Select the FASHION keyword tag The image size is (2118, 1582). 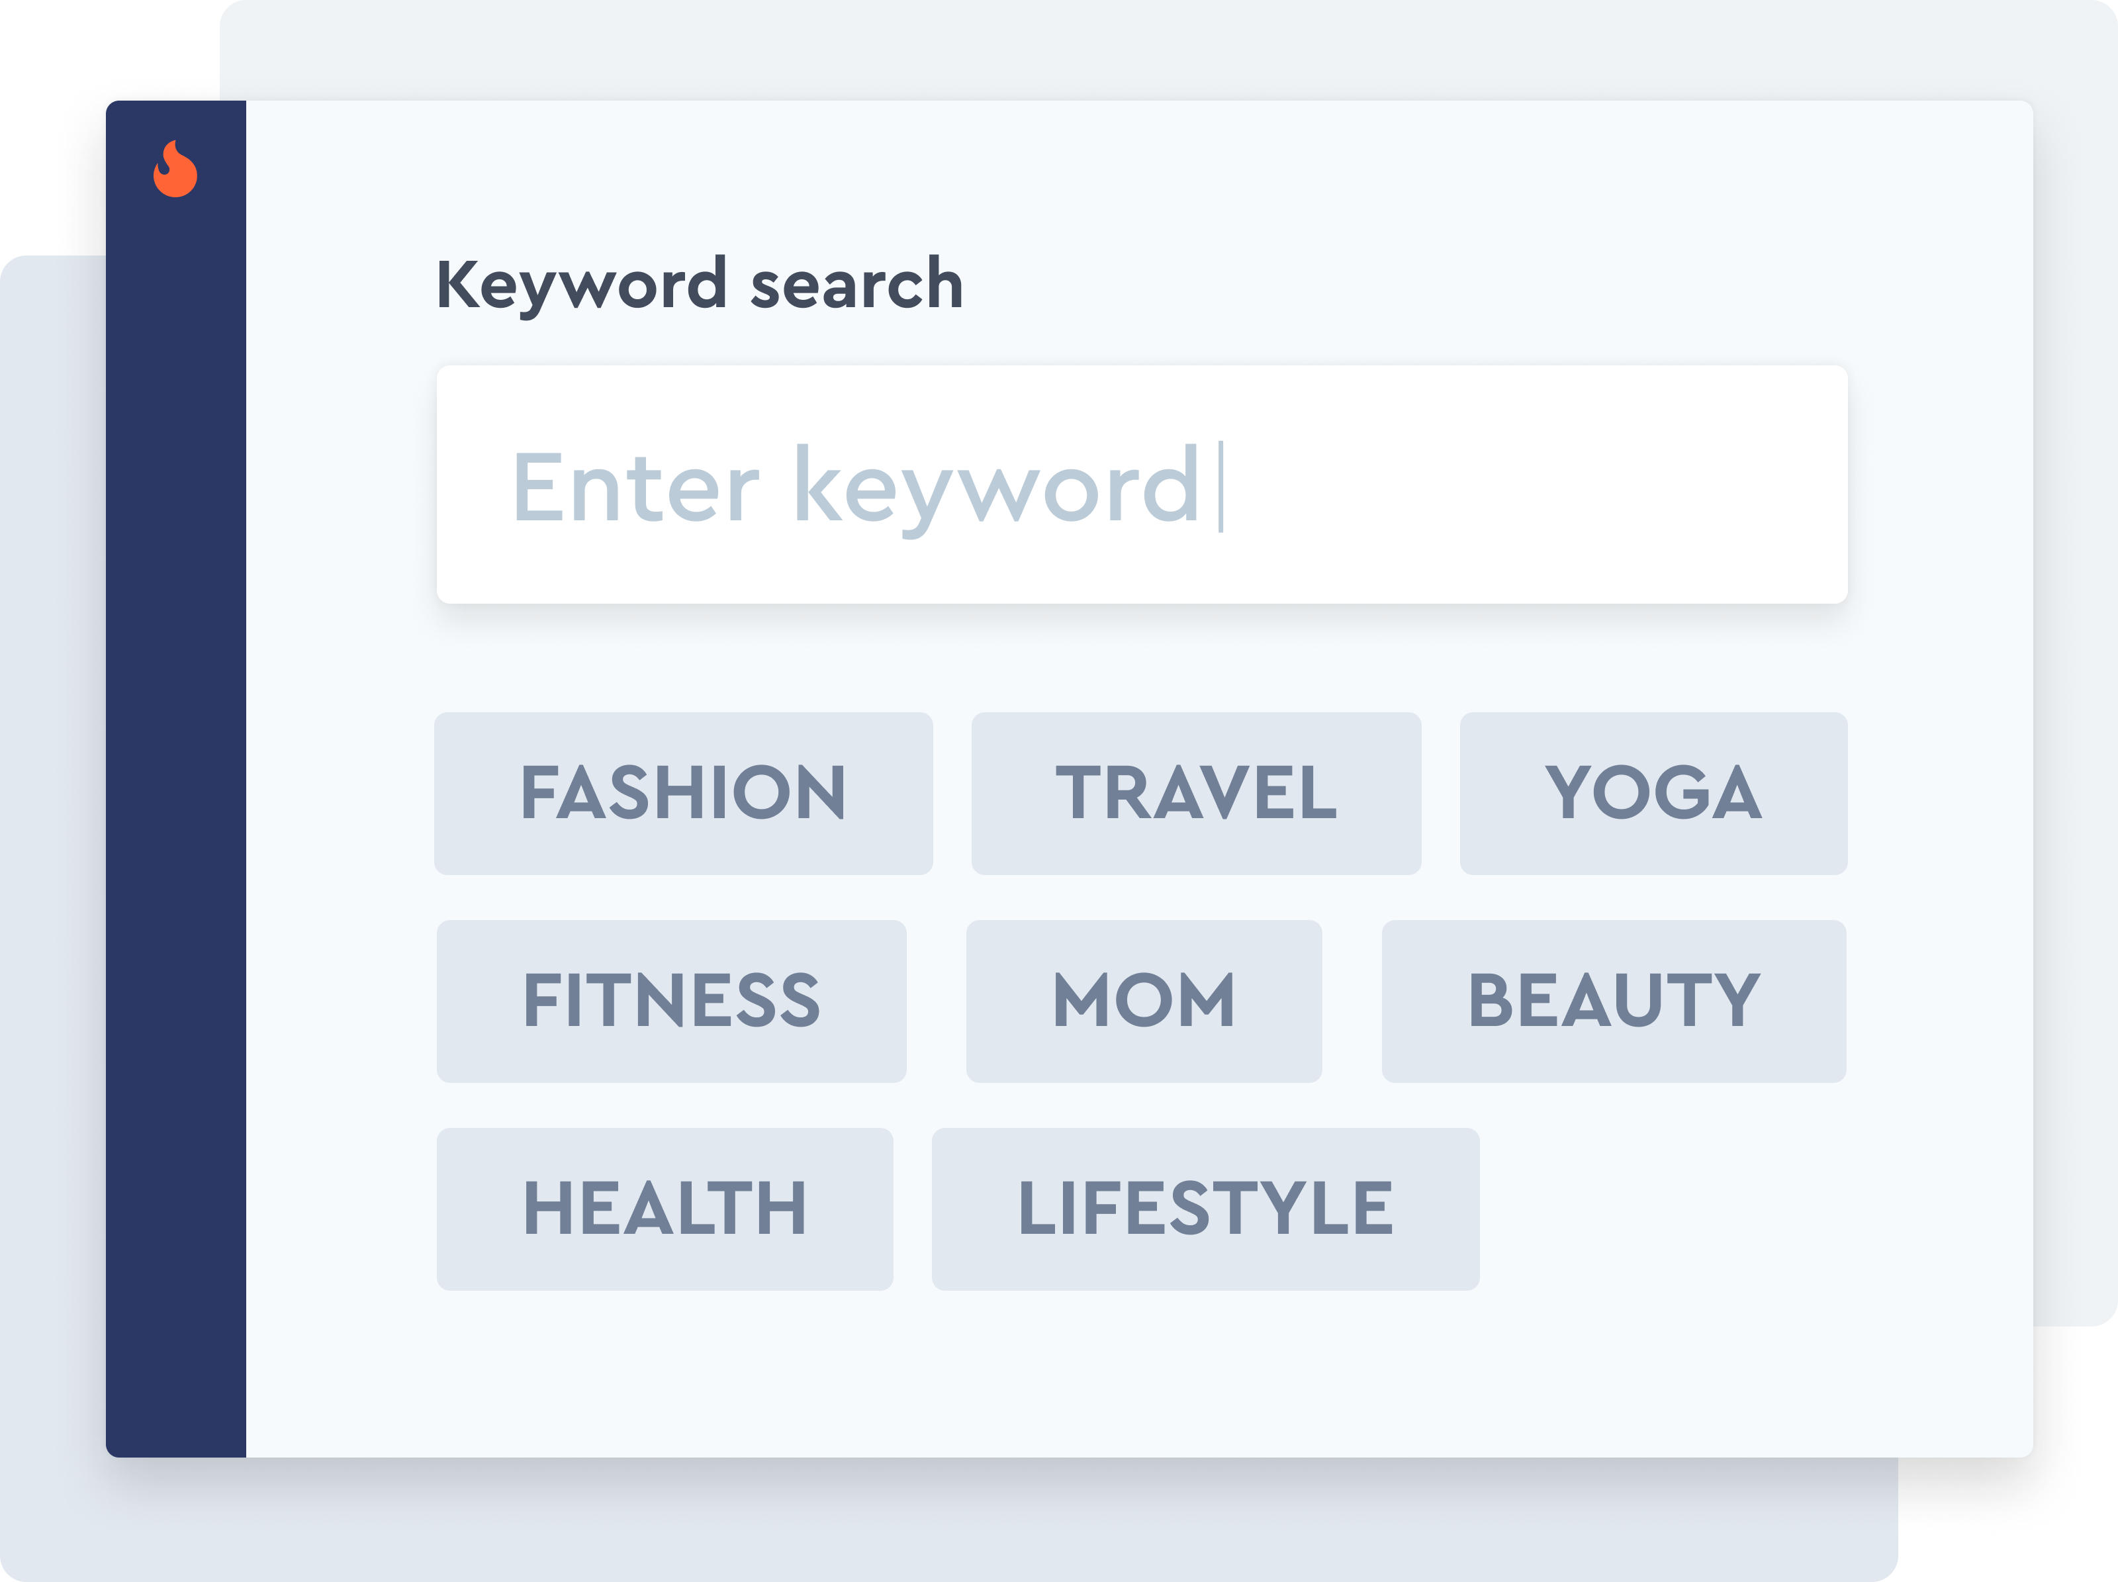[682, 793]
